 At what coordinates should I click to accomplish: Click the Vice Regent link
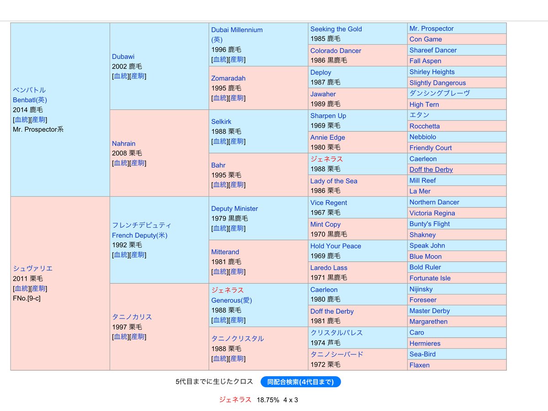pos(329,203)
